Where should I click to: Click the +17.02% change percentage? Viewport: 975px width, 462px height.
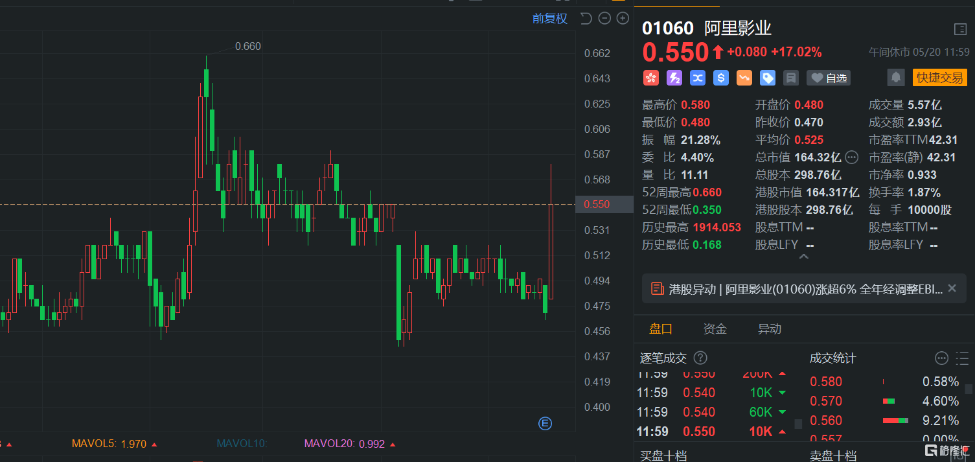click(x=796, y=52)
